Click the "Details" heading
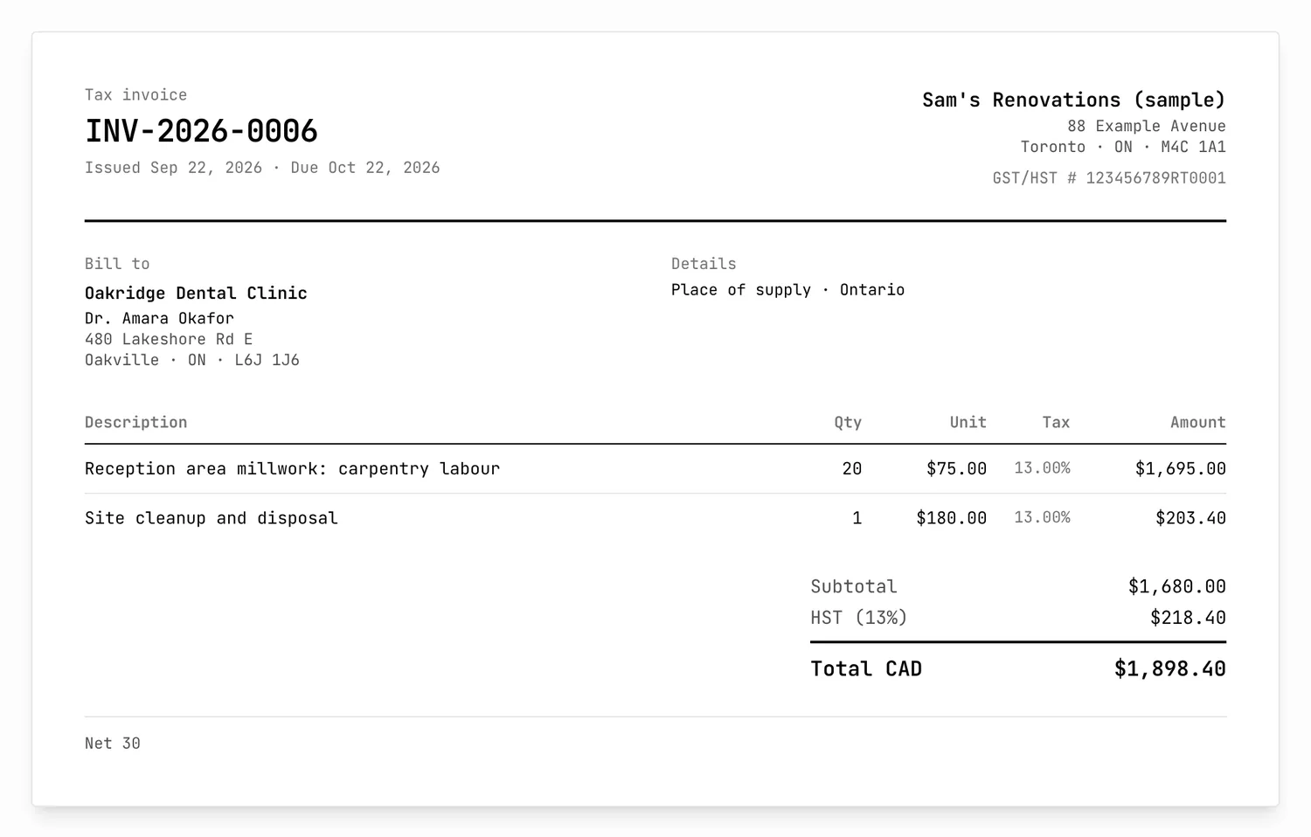This screenshot has width=1311, height=837. point(704,264)
